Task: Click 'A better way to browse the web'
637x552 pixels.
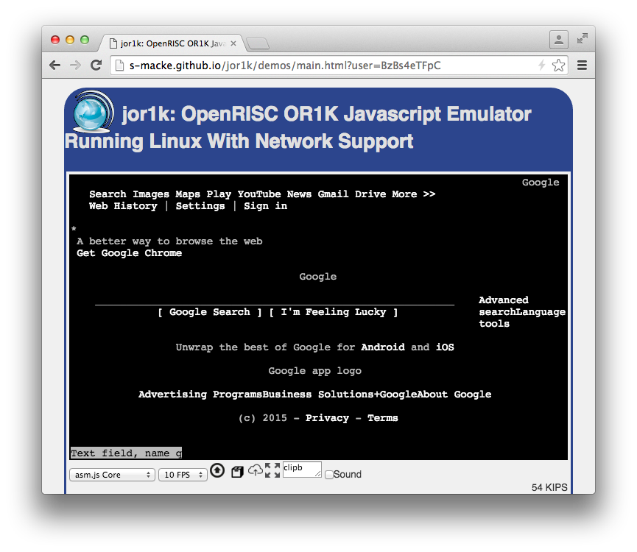Action: point(169,241)
